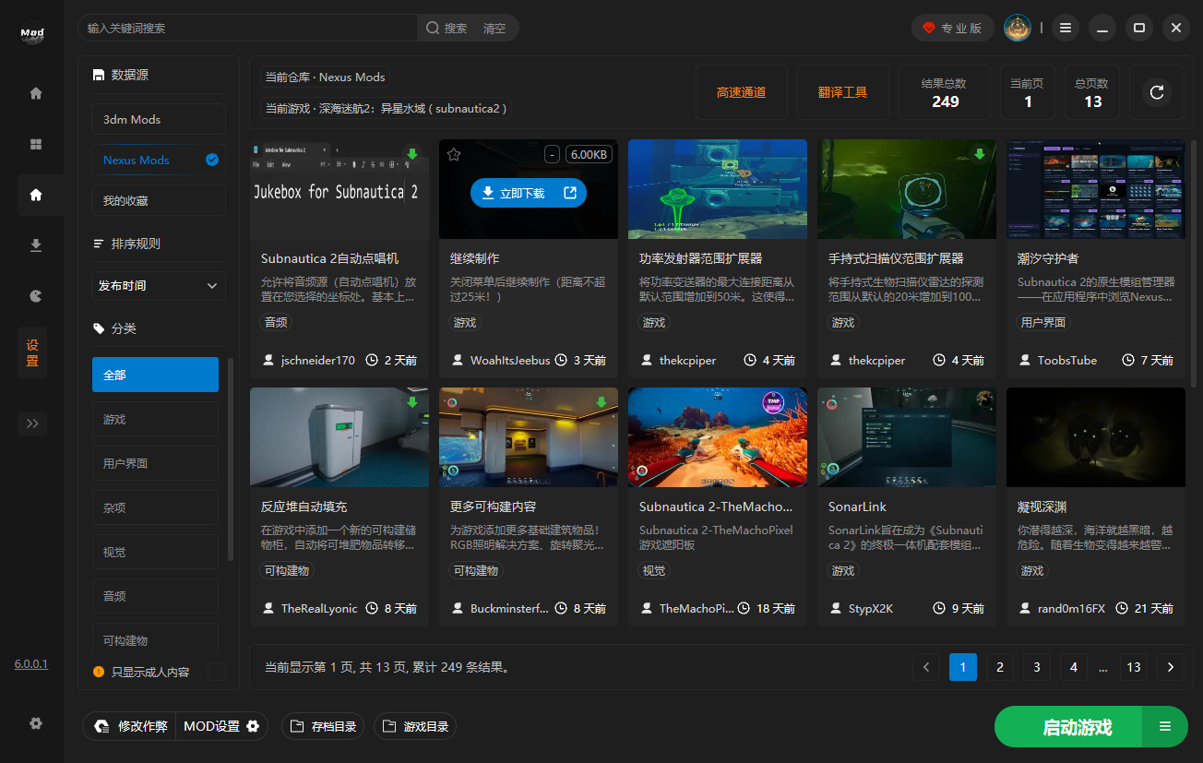Click the green 启动游戏 launch button
The image size is (1203, 763).
point(1069,727)
